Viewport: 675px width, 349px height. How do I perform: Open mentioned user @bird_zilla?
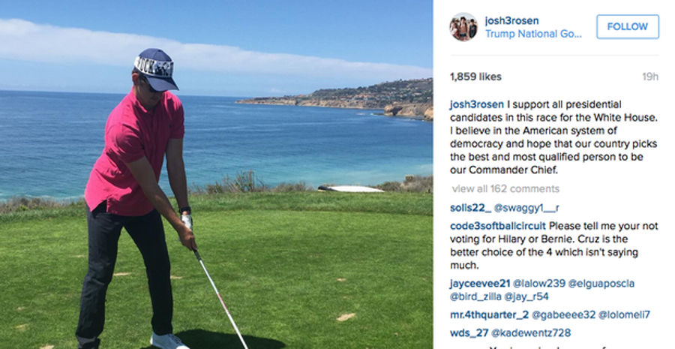click(x=475, y=296)
